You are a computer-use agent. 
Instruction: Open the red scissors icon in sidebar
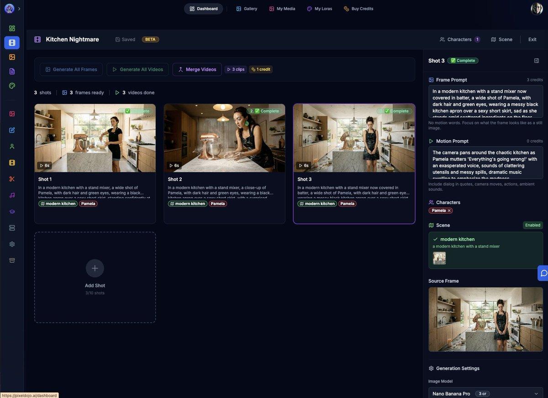coord(12,179)
